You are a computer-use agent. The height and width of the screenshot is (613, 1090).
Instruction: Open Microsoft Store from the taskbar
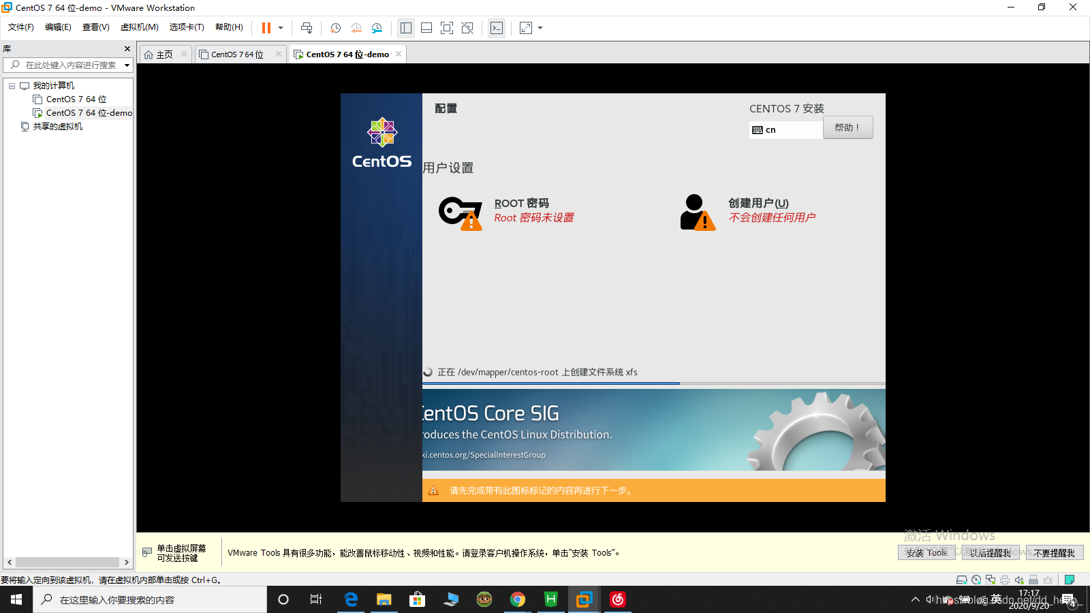[418, 599]
